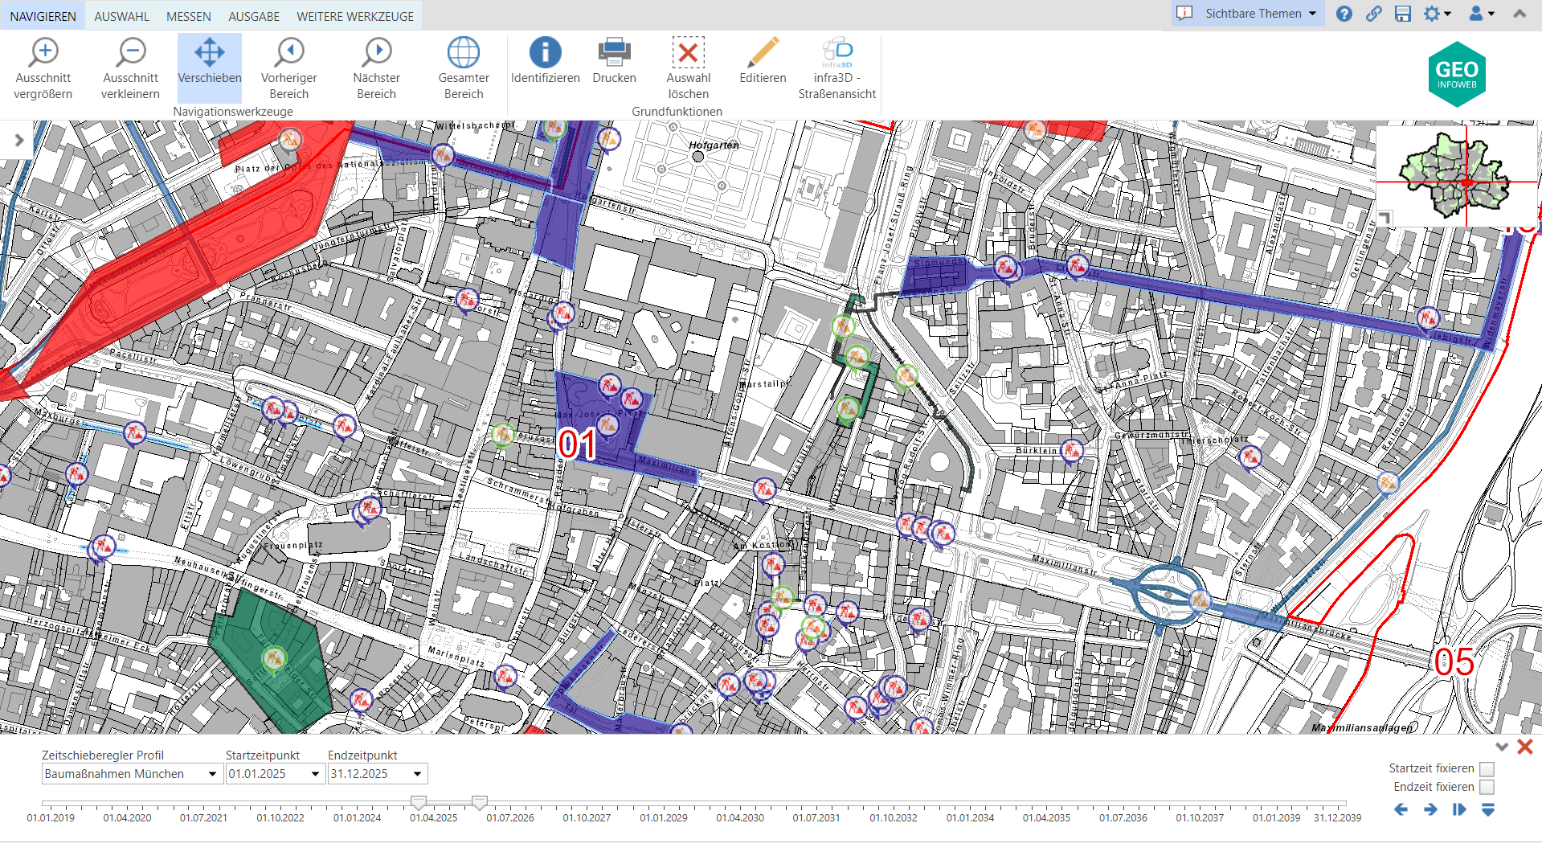Screen dimensions: 1542x868
Task: Move the right end handle of time slider
Action: coord(480,802)
